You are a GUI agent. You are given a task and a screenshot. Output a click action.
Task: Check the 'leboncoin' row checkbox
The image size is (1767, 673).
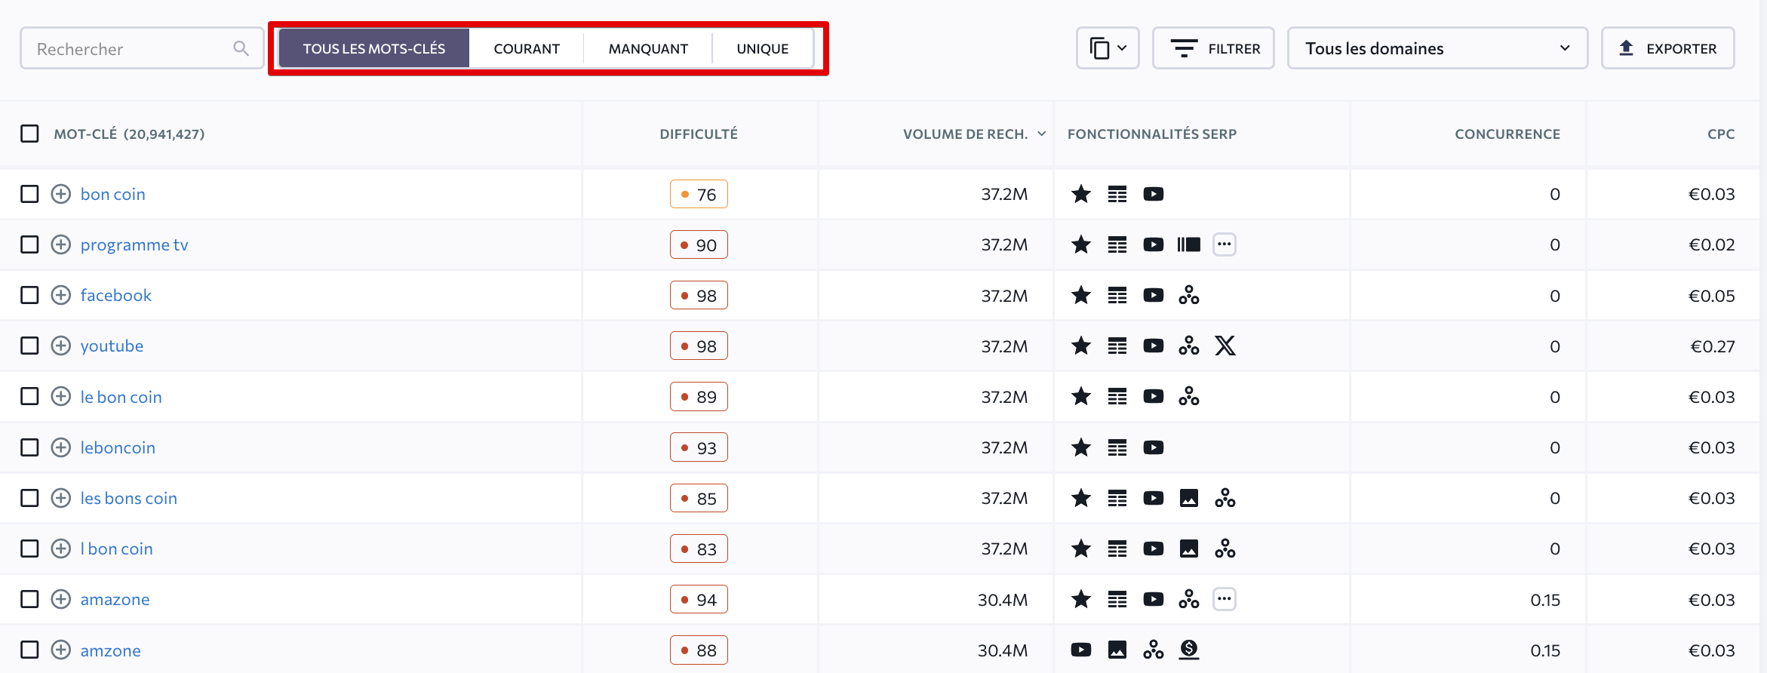(29, 447)
